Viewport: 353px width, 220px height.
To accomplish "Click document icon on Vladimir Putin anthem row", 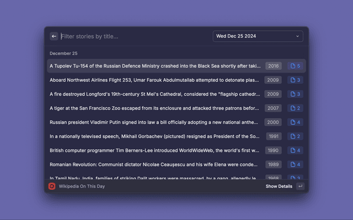I will click(x=293, y=122).
